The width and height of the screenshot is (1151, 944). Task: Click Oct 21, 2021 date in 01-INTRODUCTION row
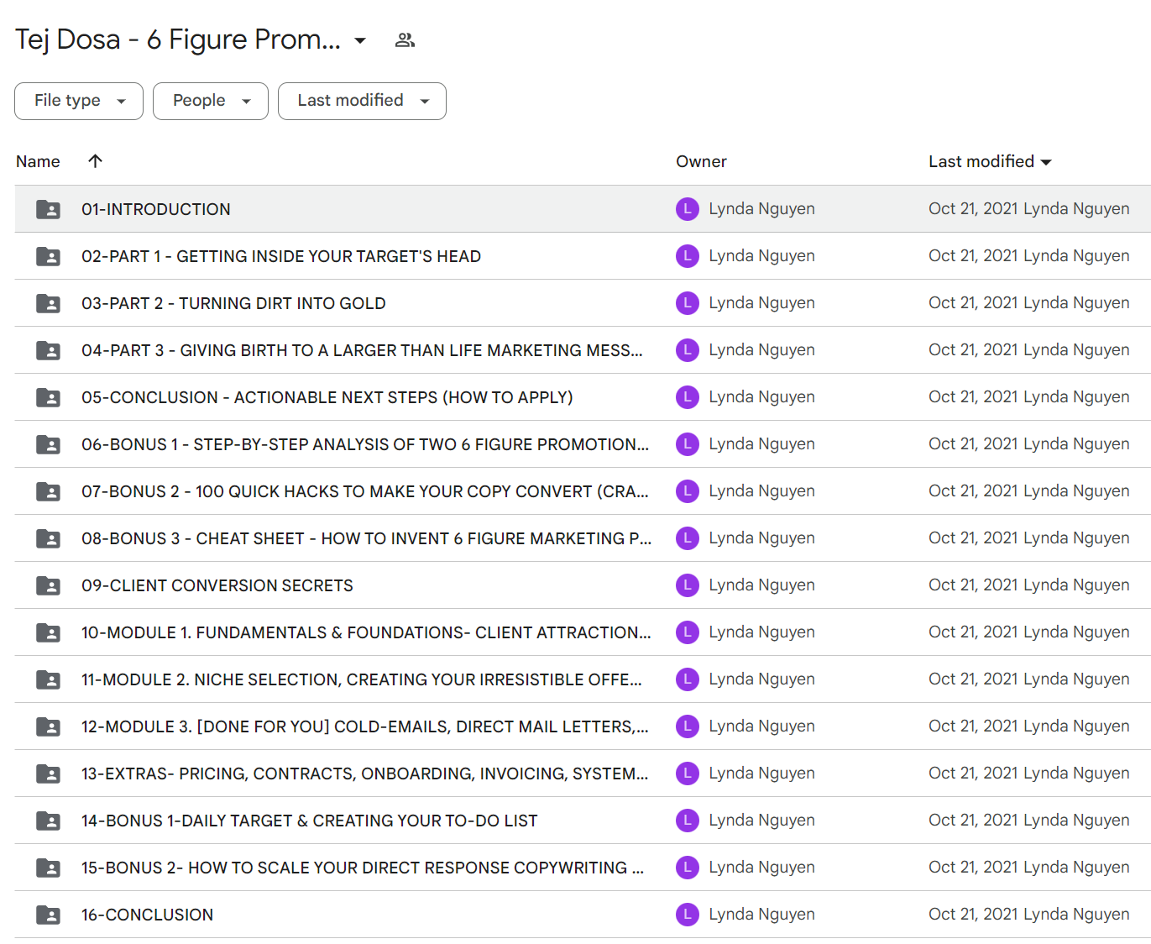point(973,209)
